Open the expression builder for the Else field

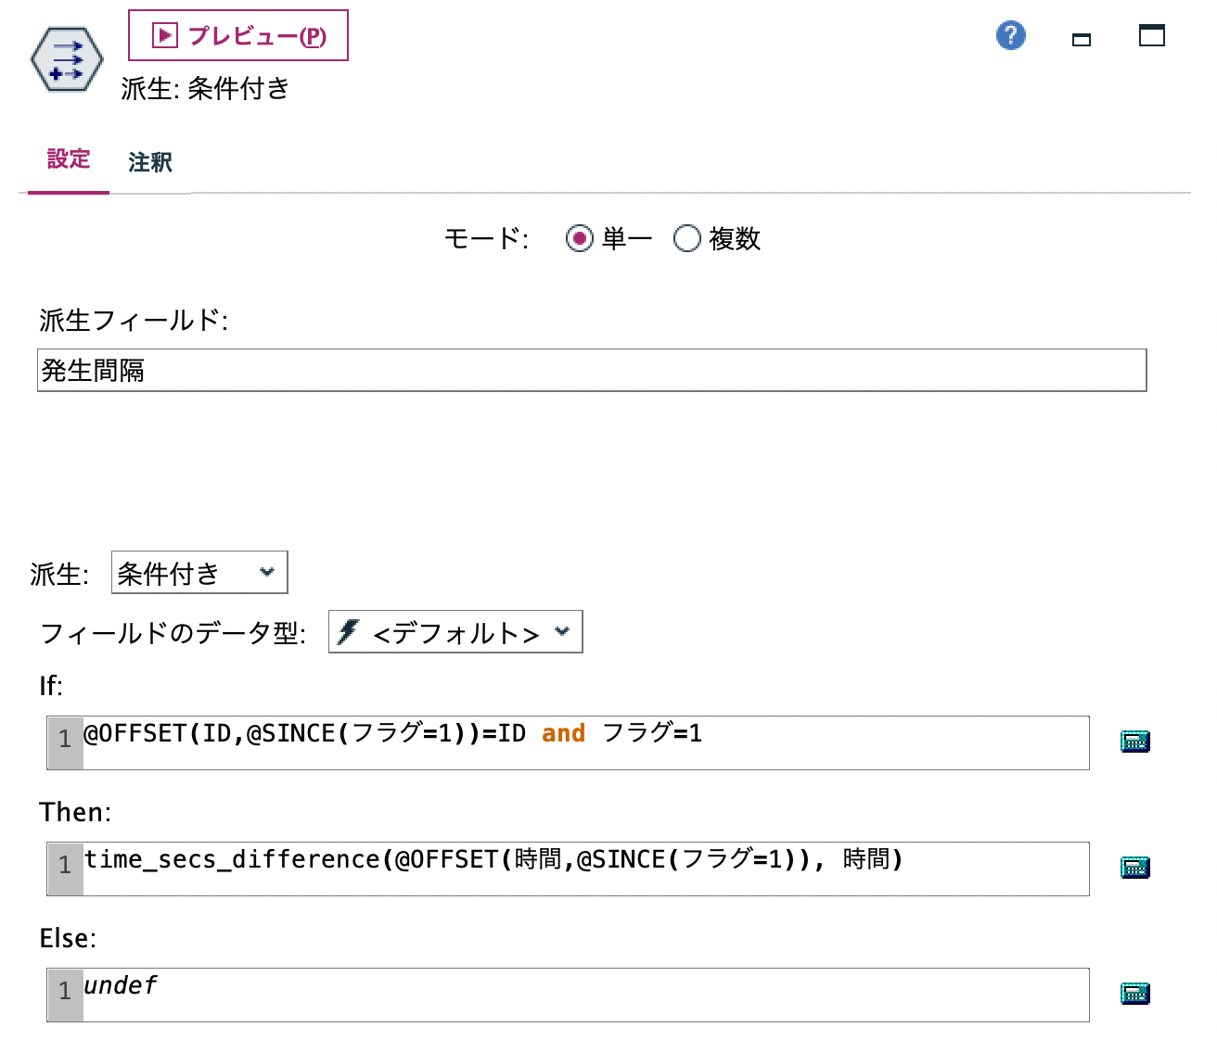(1134, 994)
